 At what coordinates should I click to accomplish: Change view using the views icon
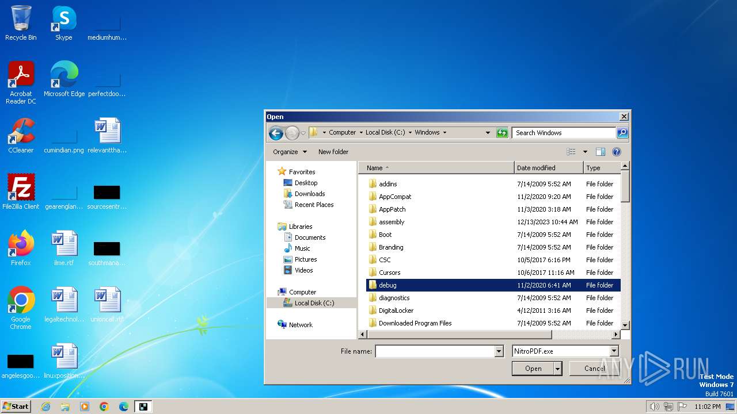click(571, 152)
